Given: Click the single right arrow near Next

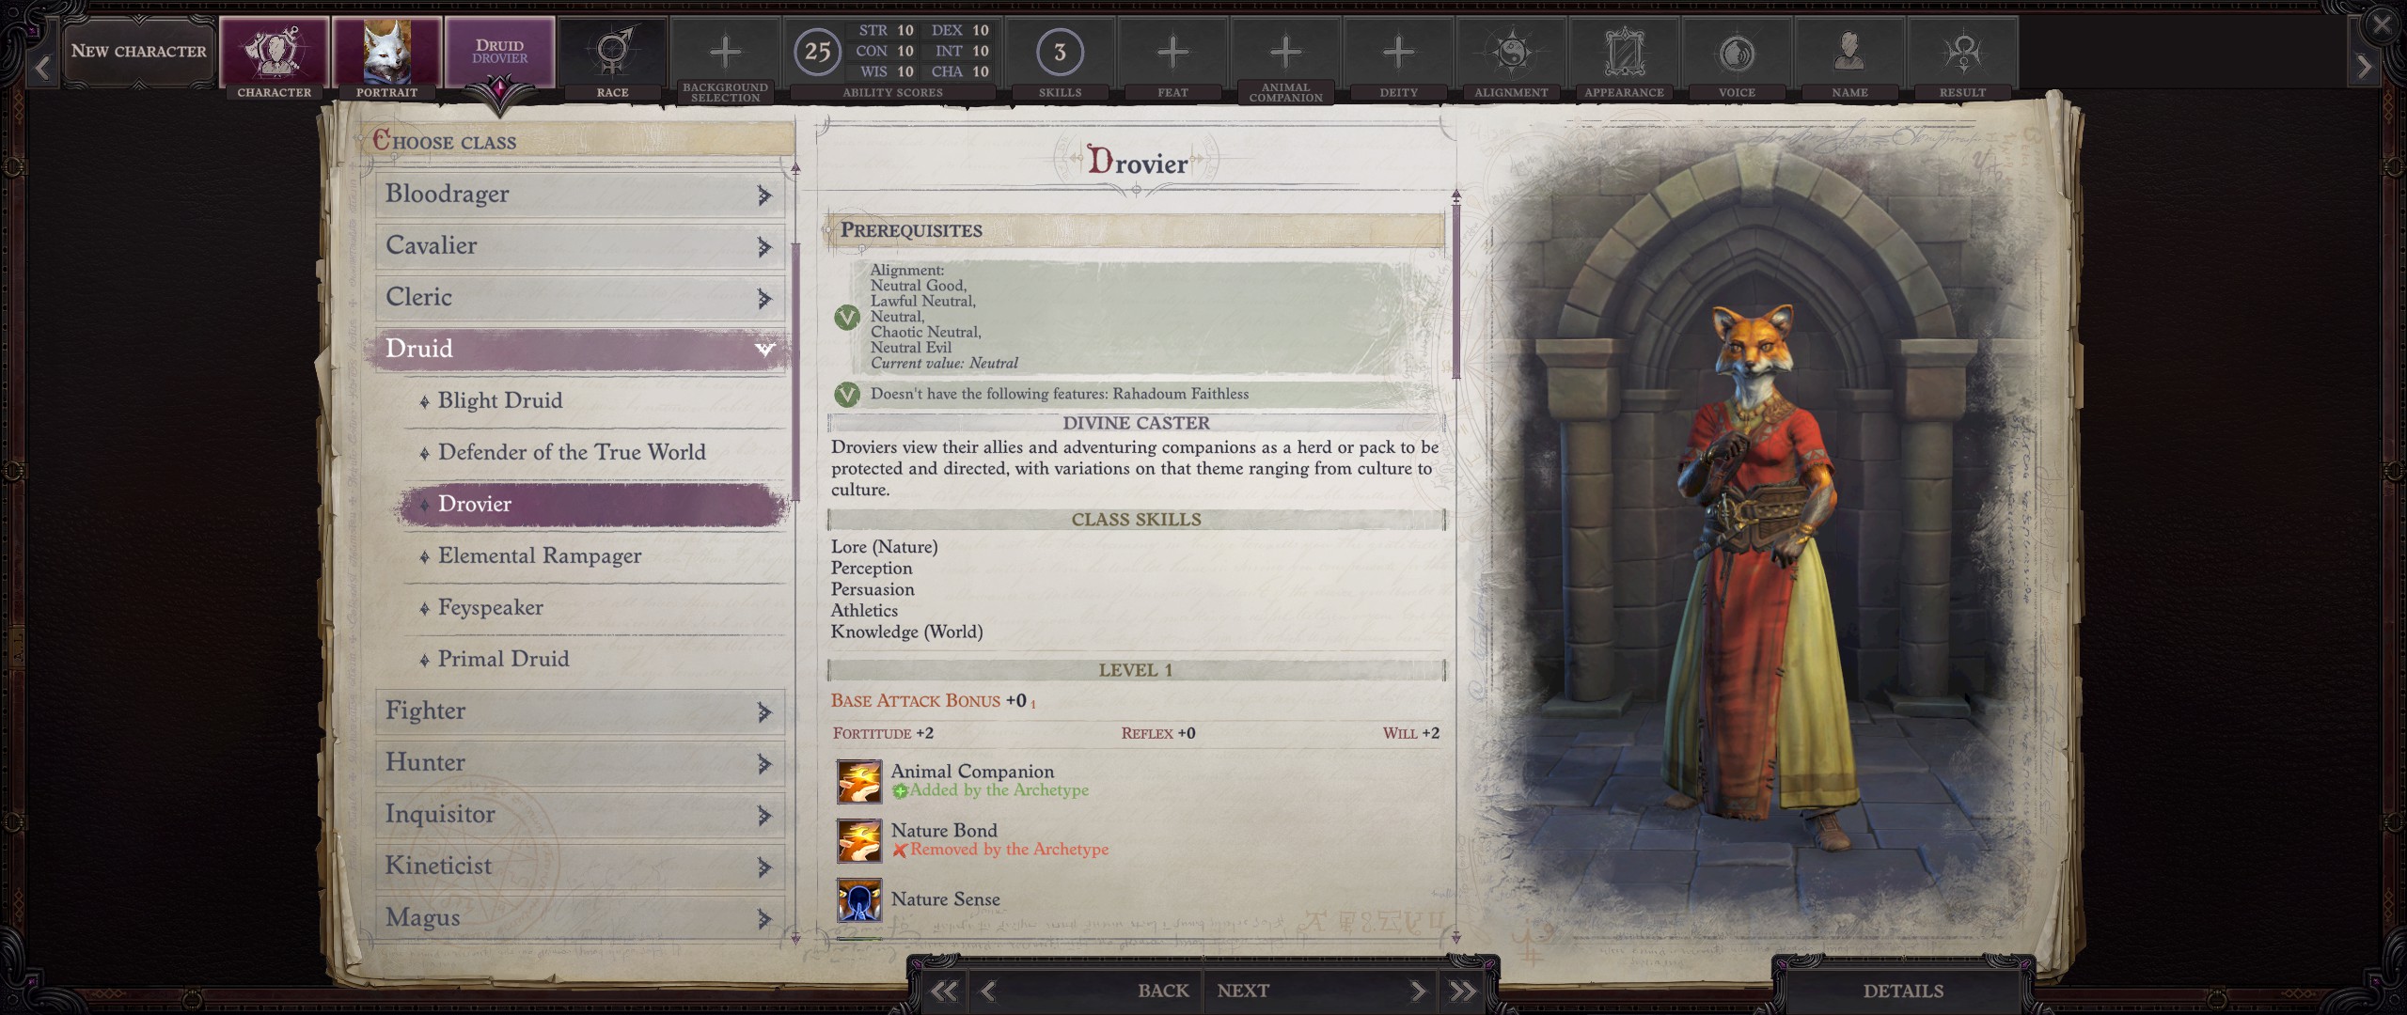Looking at the screenshot, I should tap(1417, 991).
